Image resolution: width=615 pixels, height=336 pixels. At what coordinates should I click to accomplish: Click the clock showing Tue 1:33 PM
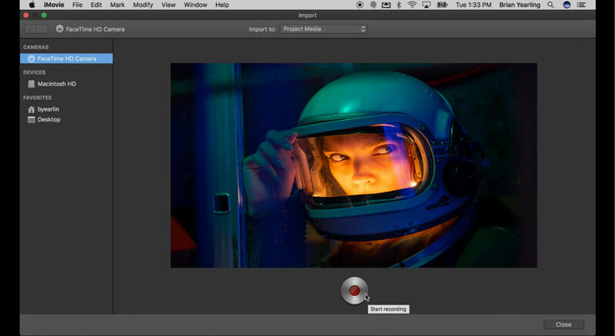(474, 5)
